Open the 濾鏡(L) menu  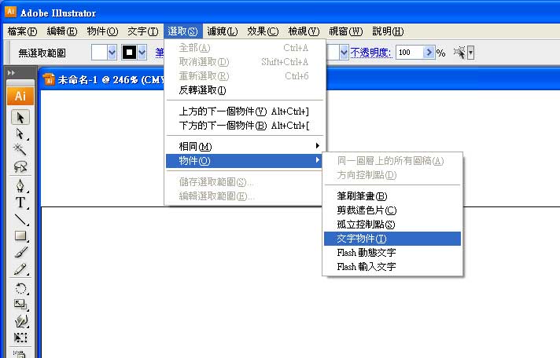pos(223,31)
